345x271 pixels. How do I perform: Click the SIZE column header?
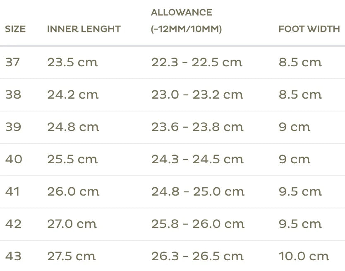click(15, 29)
